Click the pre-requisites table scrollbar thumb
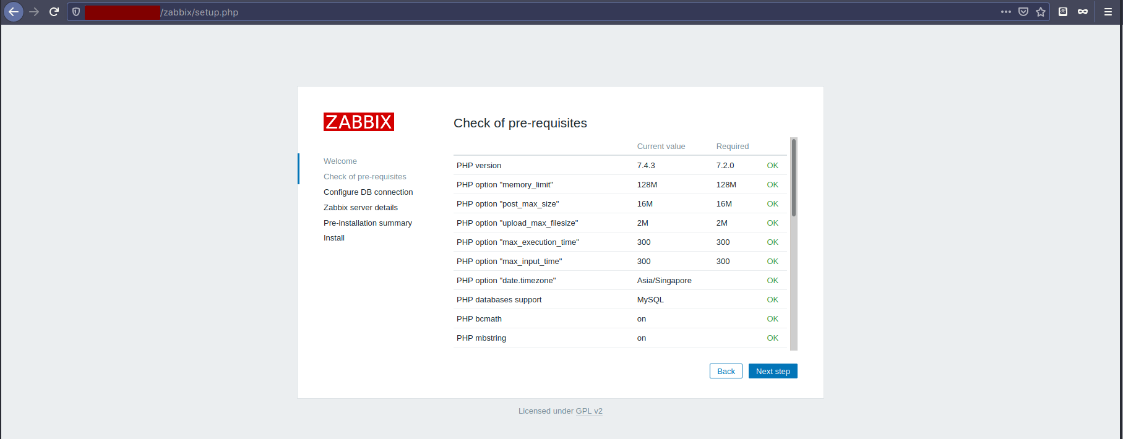1123x439 pixels. 794,177
